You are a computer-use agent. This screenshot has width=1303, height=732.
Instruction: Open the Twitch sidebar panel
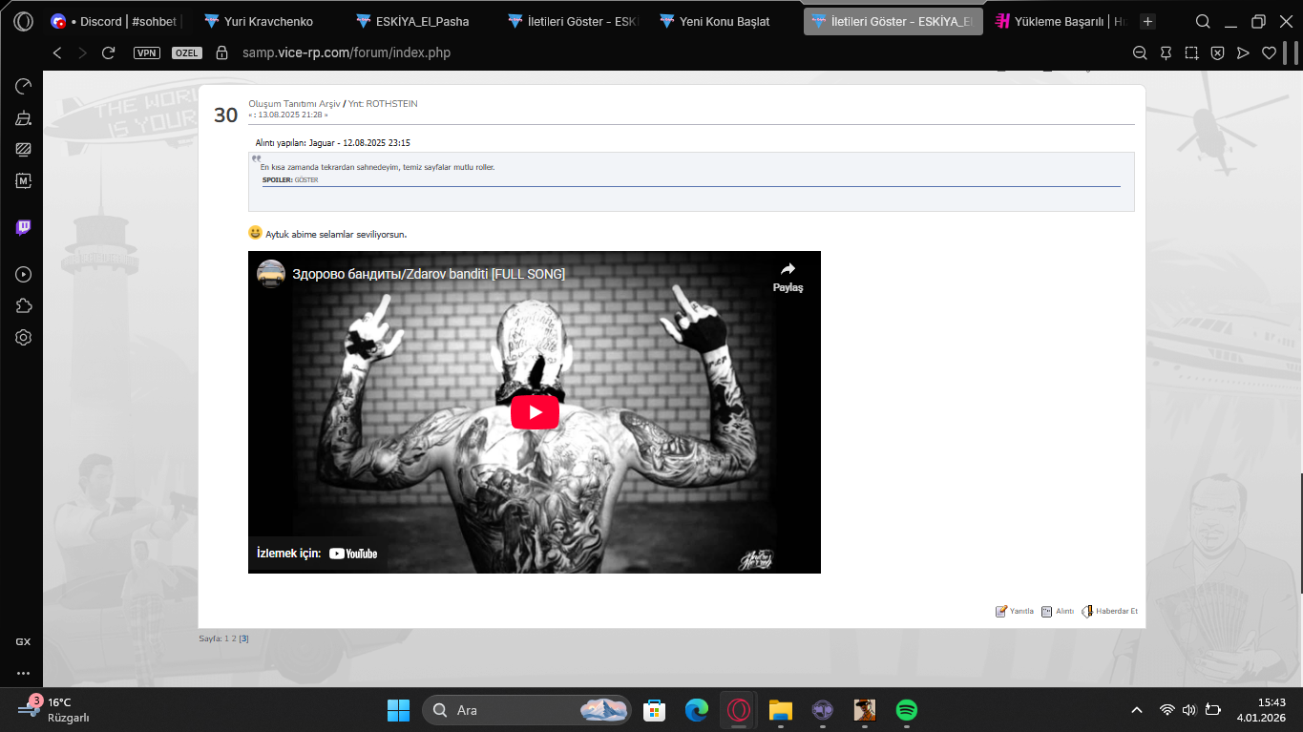pos(23,227)
